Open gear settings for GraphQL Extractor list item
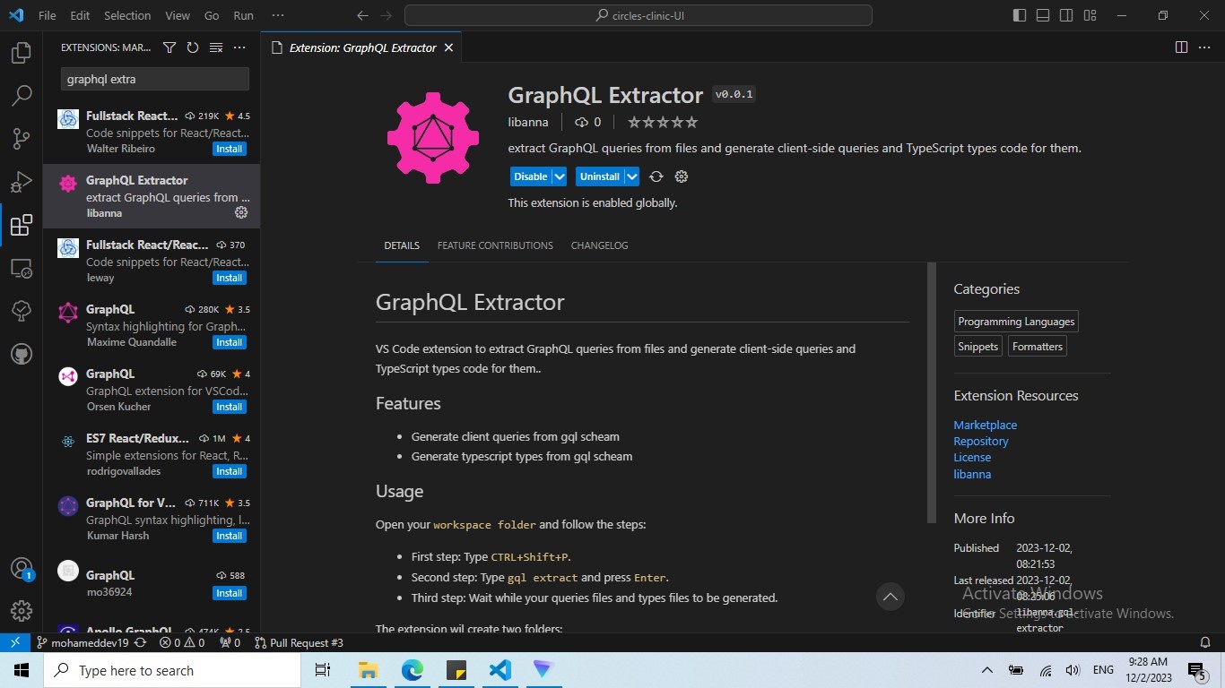This screenshot has height=688, width=1225. click(x=240, y=212)
